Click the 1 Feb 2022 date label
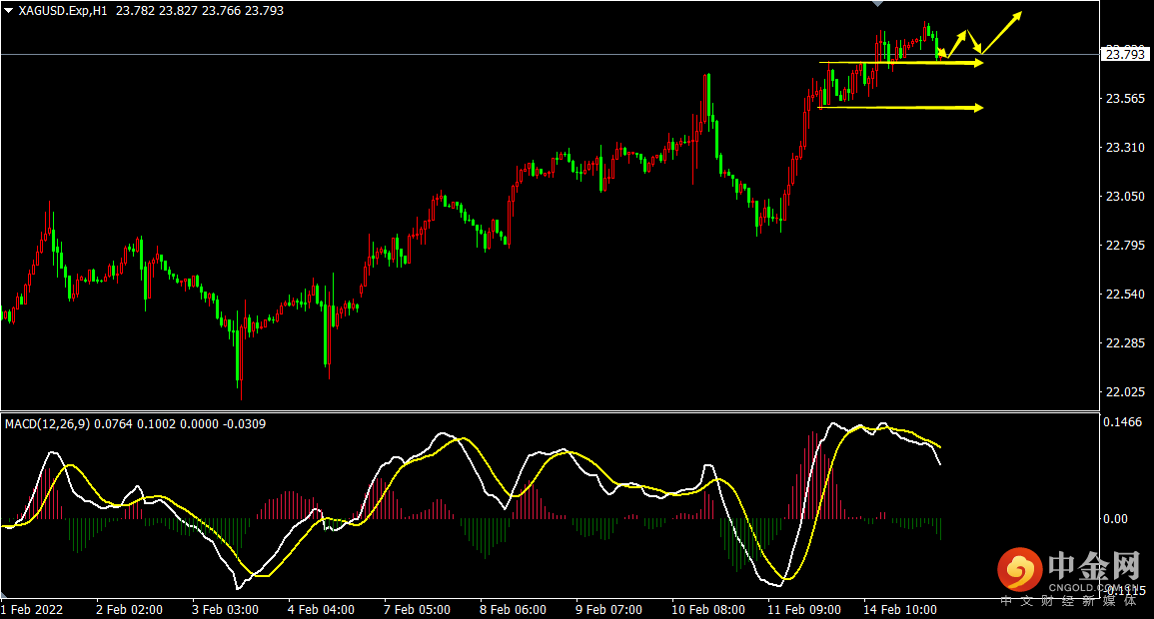The image size is (1154, 619). click(31, 609)
